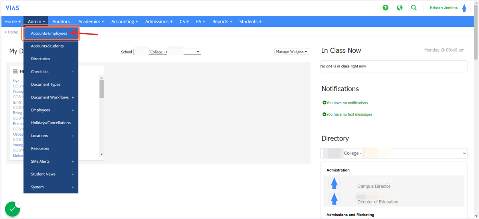Image resolution: width=479 pixels, height=219 pixels.
Task: Click the VIAS logo
Action: pyautogui.click(x=13, y=8)
